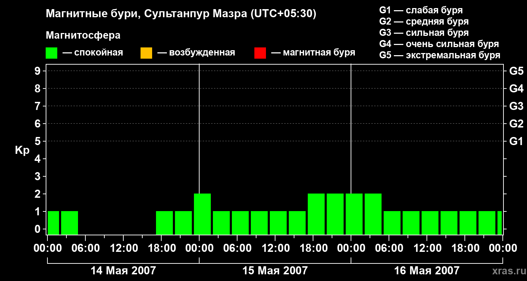Viewport: 527px width, 281px height.
Task: Click the «G2 — средняя буря» legend line
Action: coord(424,21)
